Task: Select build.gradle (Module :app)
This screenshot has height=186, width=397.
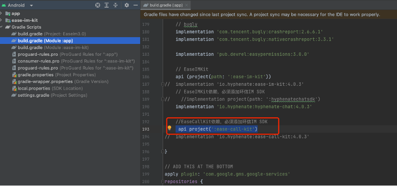Action: pyautogui.click(x=70, y=41)
